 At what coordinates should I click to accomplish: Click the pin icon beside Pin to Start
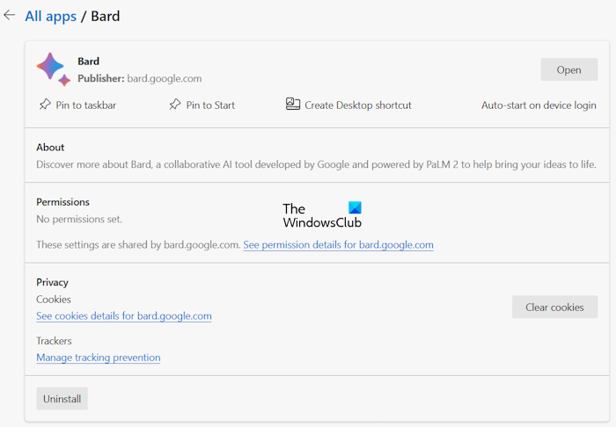click(174, 105)
